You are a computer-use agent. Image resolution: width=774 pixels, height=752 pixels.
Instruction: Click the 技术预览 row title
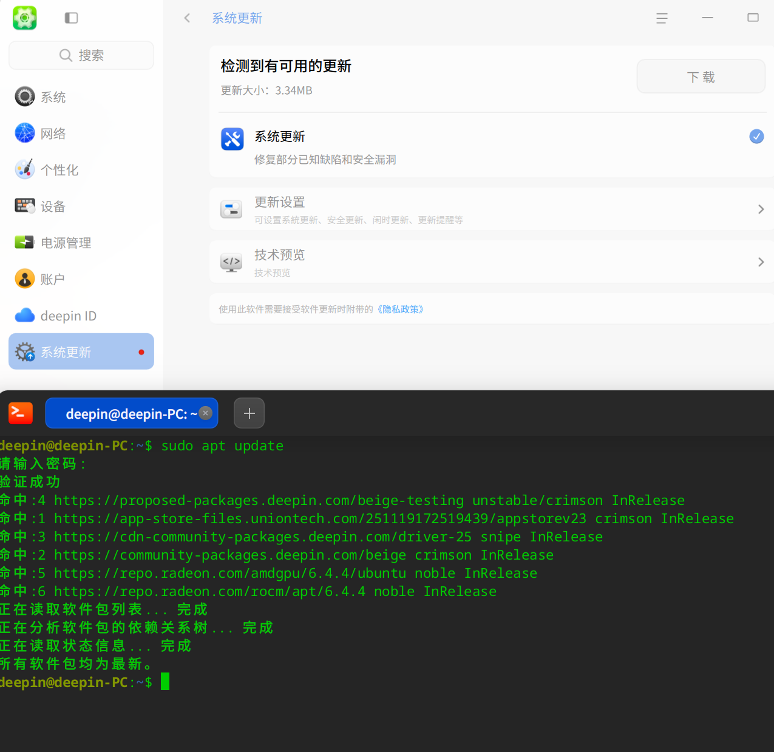pyautogui.click(x=279, y=255)
